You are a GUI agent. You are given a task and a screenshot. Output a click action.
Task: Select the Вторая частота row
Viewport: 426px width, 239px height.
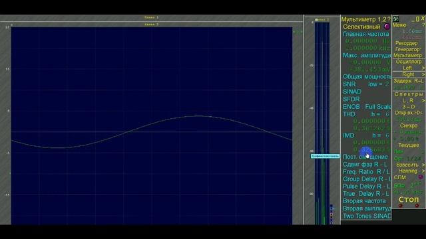click(x=364, y=201)
